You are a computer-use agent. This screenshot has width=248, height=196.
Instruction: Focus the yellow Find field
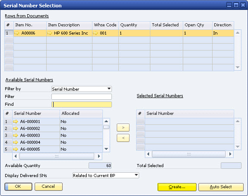[82, 104]
